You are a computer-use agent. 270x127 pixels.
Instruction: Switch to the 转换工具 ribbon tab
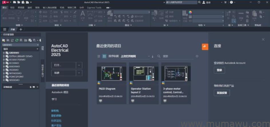[72, 8]
